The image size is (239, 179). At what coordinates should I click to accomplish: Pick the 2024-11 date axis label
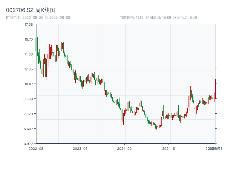[169, 148]
